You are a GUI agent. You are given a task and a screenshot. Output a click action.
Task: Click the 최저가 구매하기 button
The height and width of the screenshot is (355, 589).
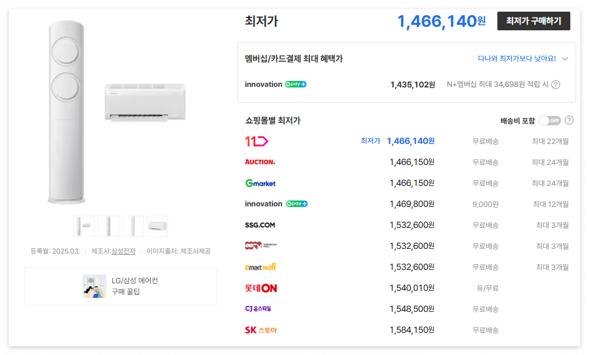(x=533, y=21)
